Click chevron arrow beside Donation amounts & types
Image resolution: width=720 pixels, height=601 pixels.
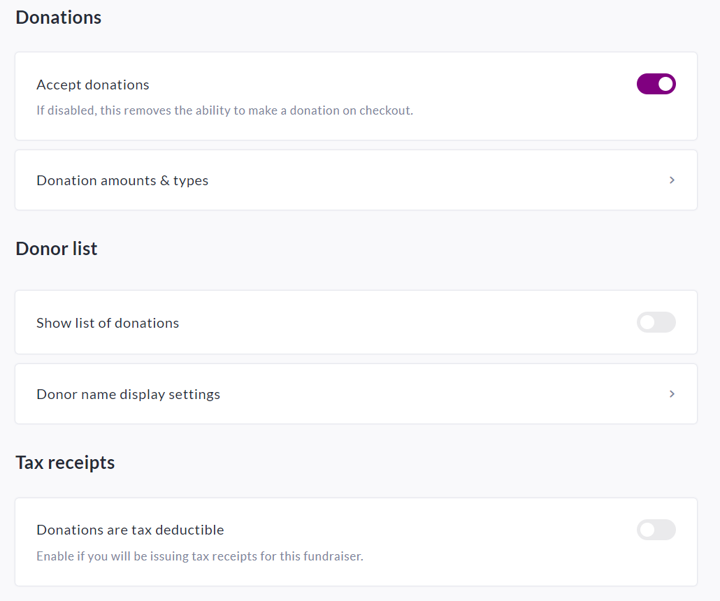672,180
